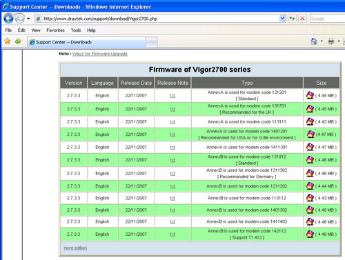Click the Recommanded for the UK text
This screenshot has width=345, height=260.
click(247, 112)
